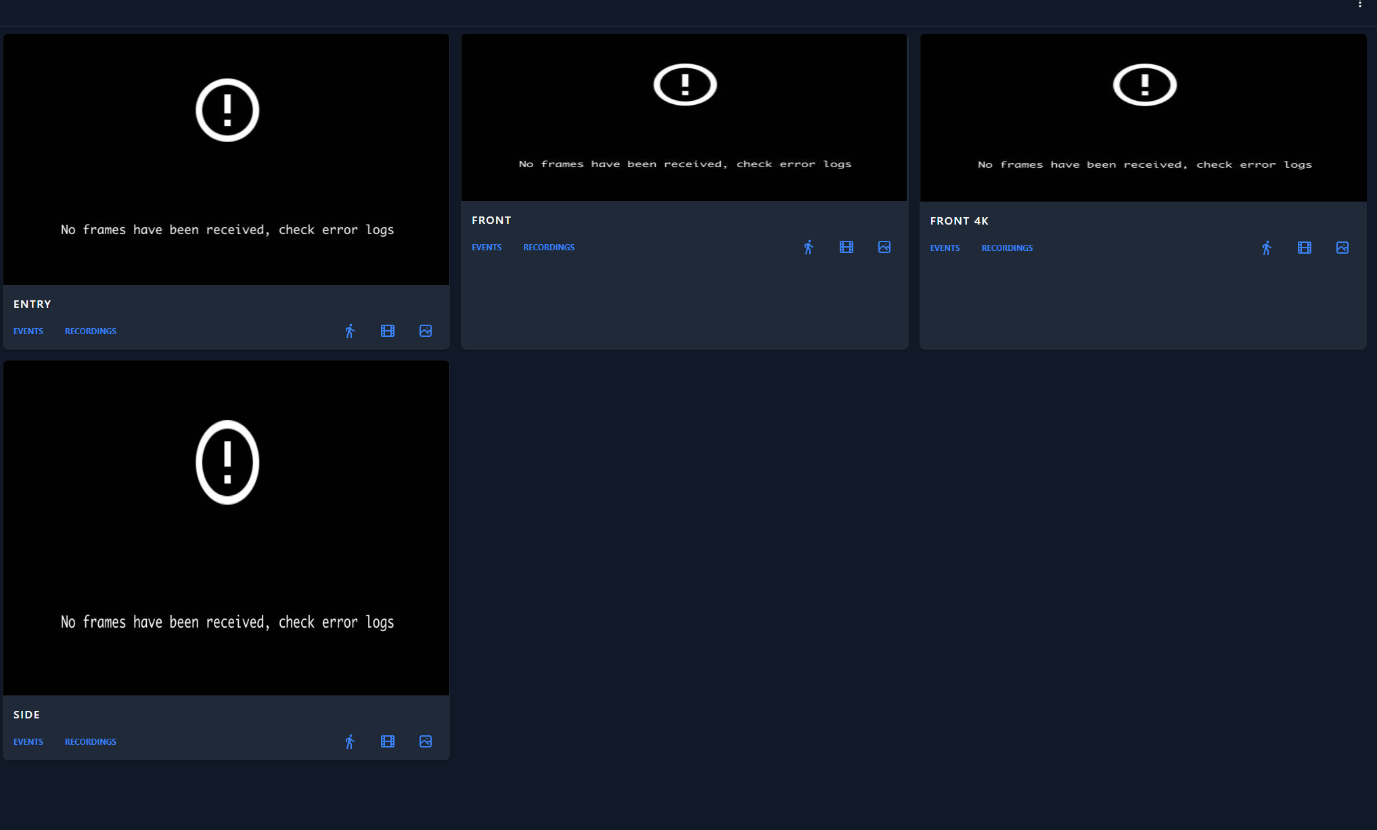
Task: Toggle recordings for the ENTRY camera
Action: point(388,331)
